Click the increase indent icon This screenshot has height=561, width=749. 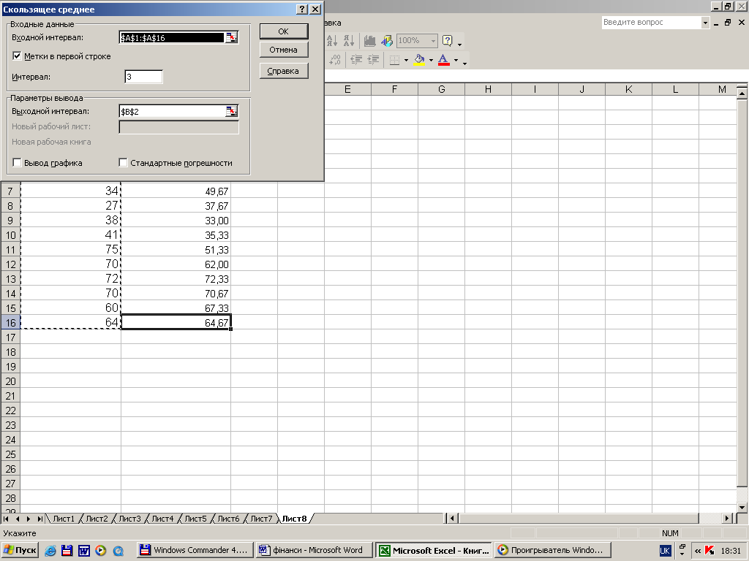[373, 60]
